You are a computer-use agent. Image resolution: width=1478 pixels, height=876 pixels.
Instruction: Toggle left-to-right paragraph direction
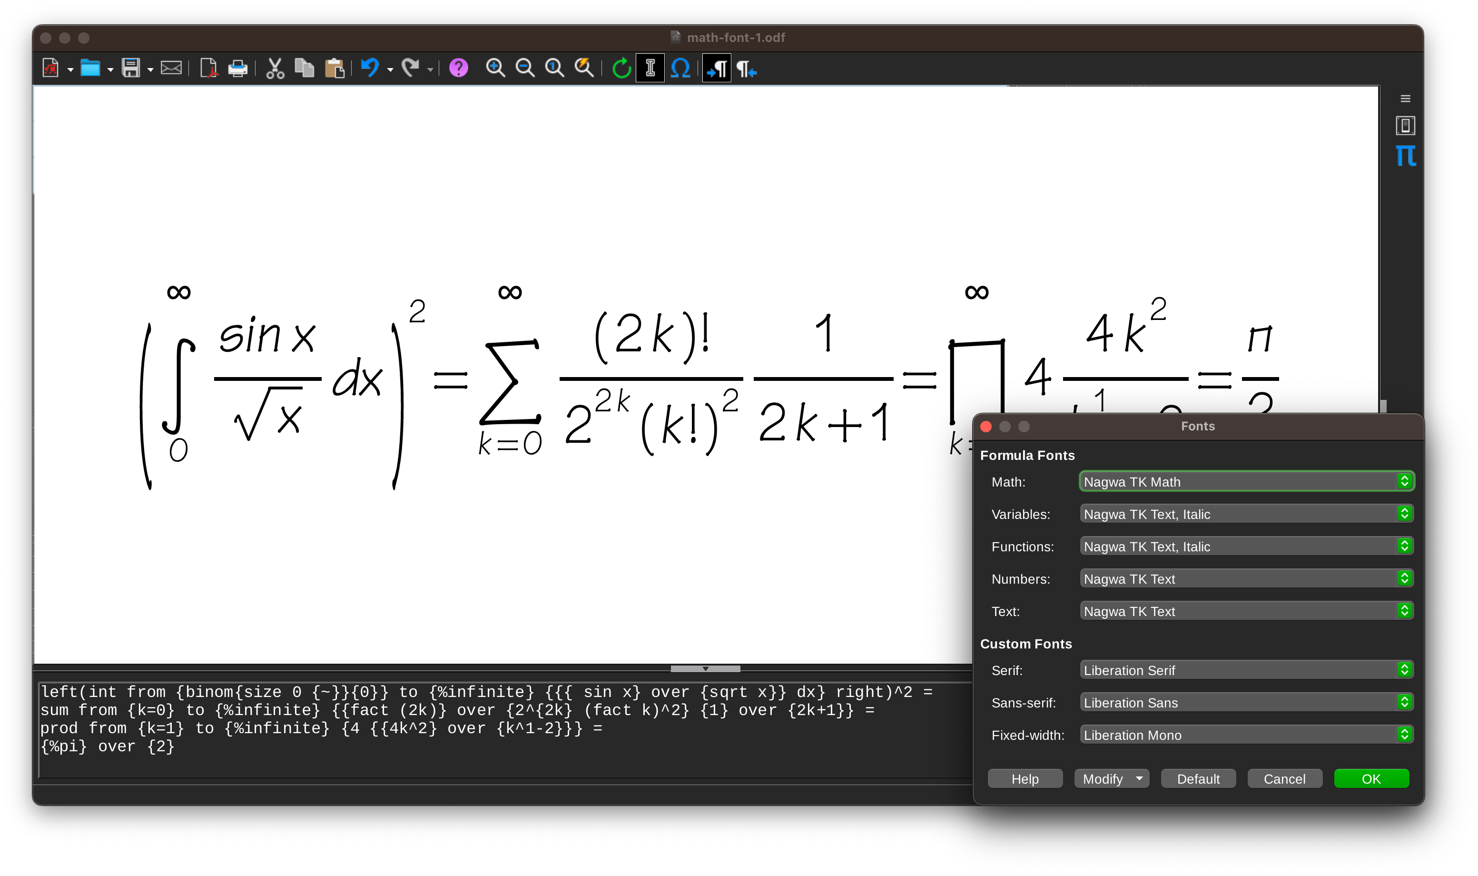click(x=716, y=69)
